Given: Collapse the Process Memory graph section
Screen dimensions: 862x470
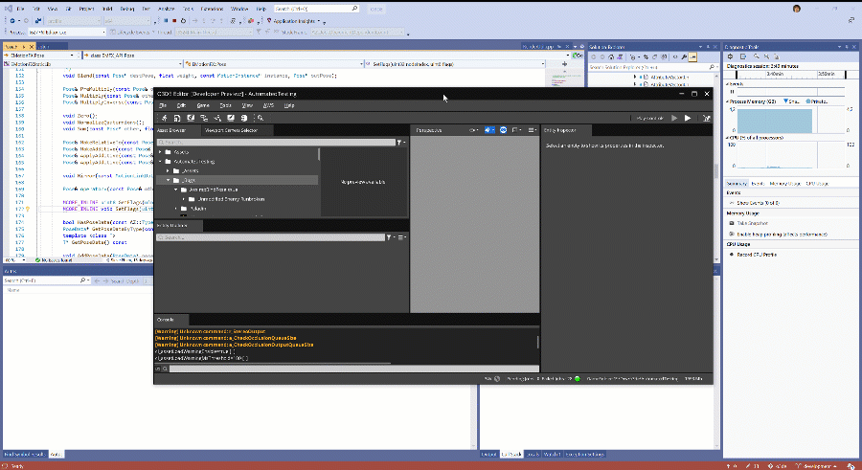Looking at the screenshot, I should point(727,101).
